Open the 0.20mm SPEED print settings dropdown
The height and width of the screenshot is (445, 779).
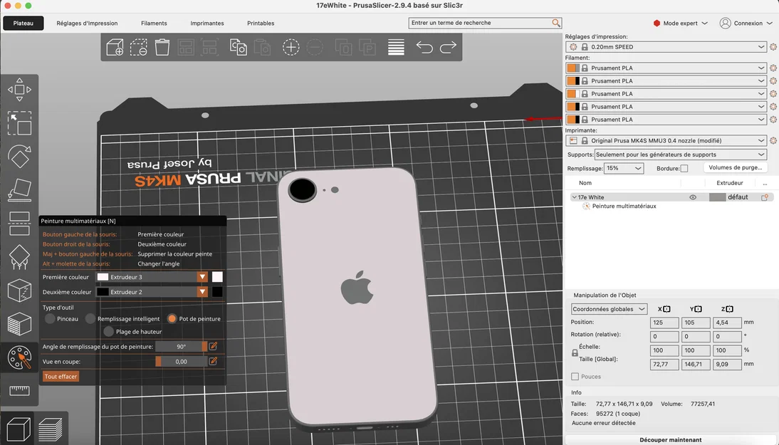point(666,47)
